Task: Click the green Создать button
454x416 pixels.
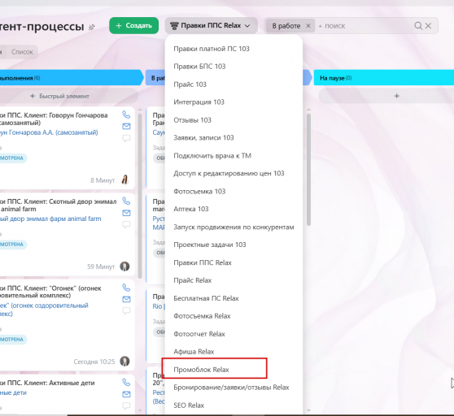Action: click(x=133, y=26)
